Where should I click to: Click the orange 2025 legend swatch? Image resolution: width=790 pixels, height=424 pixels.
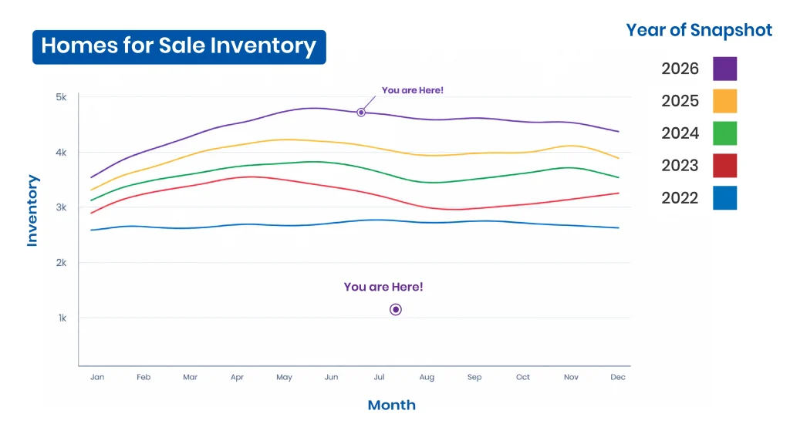[x=724, y=101]
